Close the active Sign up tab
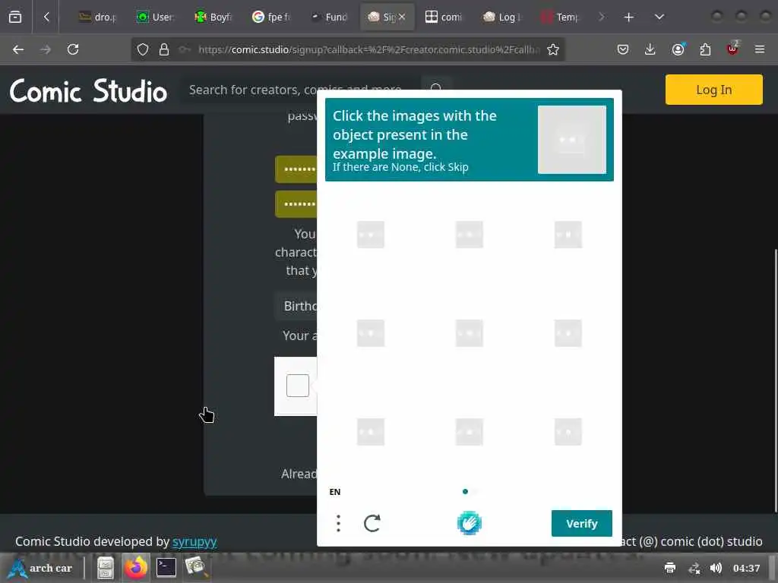778x583 pixels. (402, 17)
